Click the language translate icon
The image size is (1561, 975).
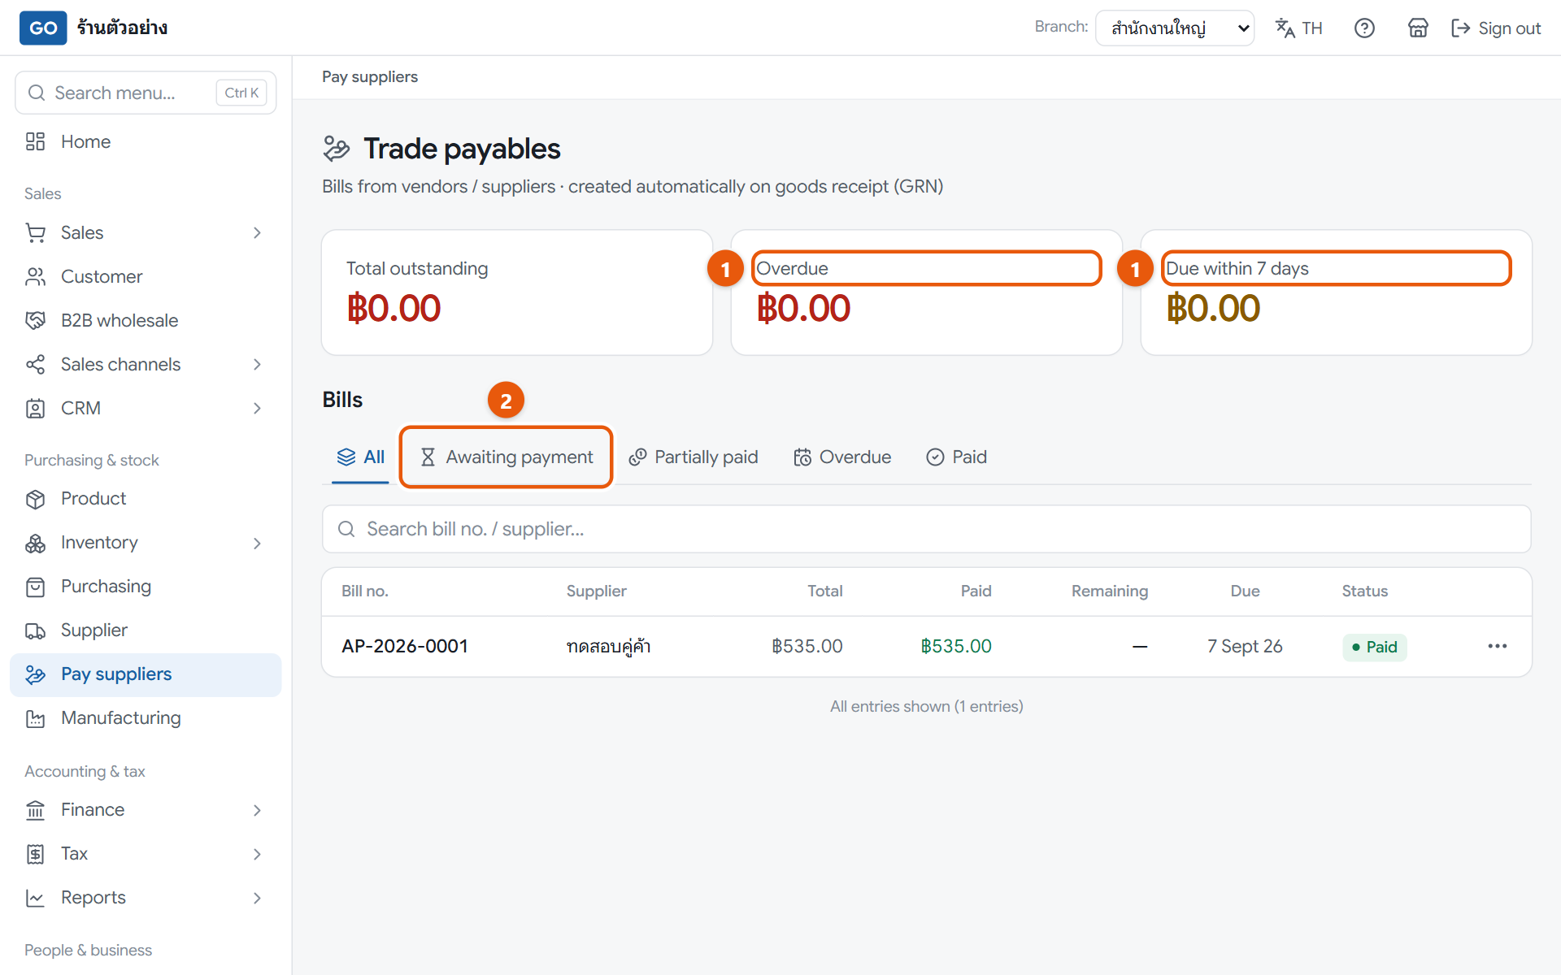(x=1285, y=28)
